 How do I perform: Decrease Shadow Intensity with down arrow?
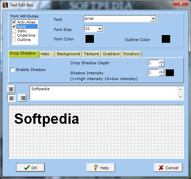point(162,74)
